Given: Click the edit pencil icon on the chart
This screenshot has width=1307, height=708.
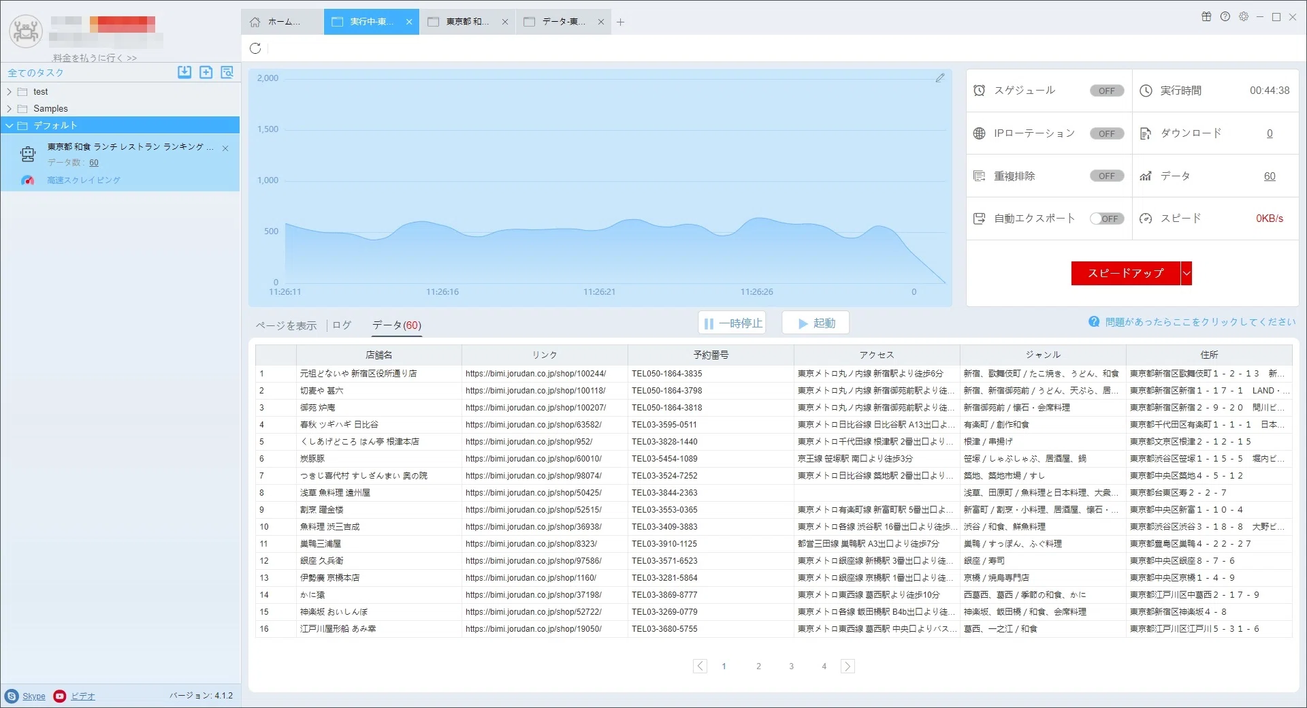Looking at the screenshot, I should coord(940,78).
